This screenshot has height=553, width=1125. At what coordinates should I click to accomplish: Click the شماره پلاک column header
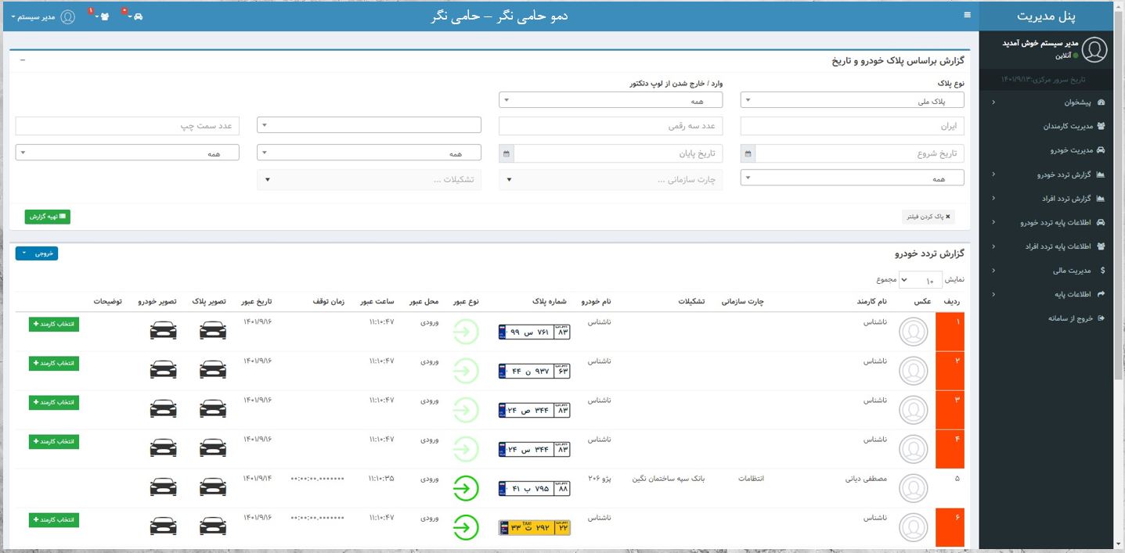coord(548,302)
